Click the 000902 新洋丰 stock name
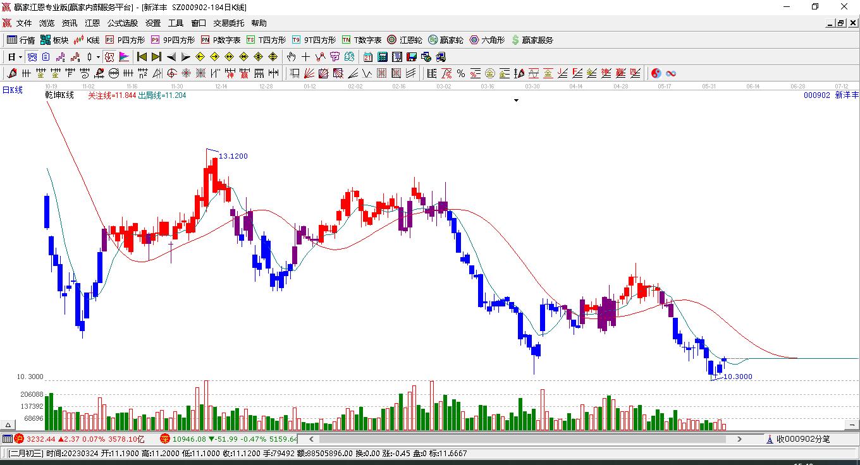Screen dimensions: 860x465 click(x=831, y=95)
